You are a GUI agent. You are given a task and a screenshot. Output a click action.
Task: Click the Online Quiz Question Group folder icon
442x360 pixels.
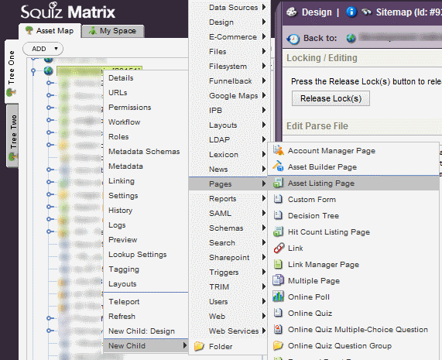(278, 345)
